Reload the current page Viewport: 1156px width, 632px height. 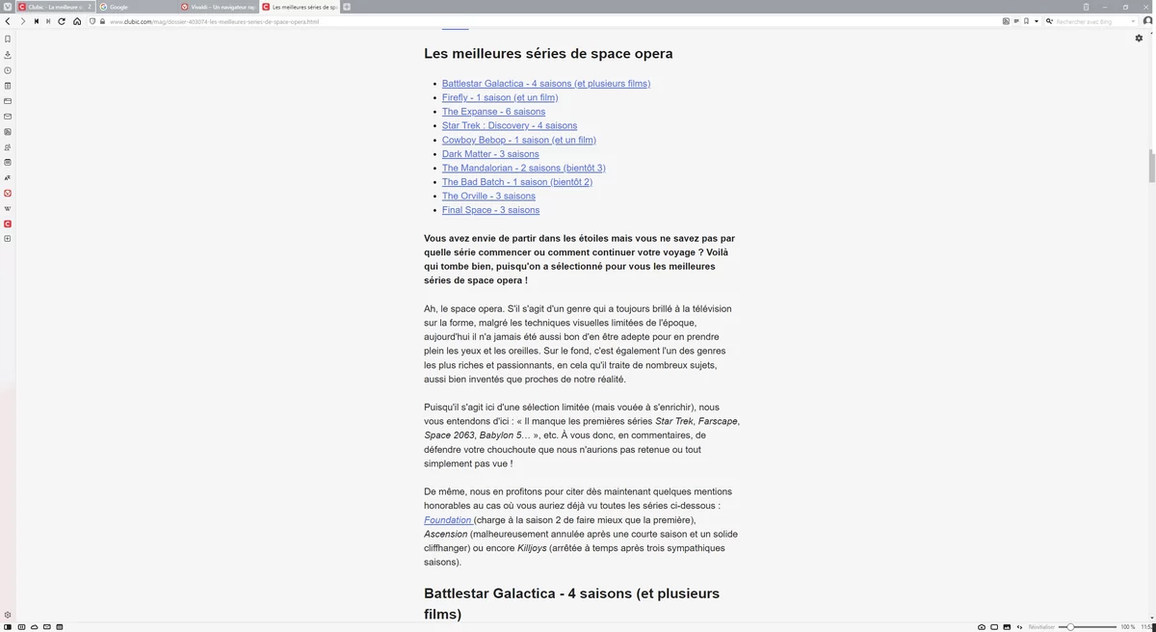[62, 21]
